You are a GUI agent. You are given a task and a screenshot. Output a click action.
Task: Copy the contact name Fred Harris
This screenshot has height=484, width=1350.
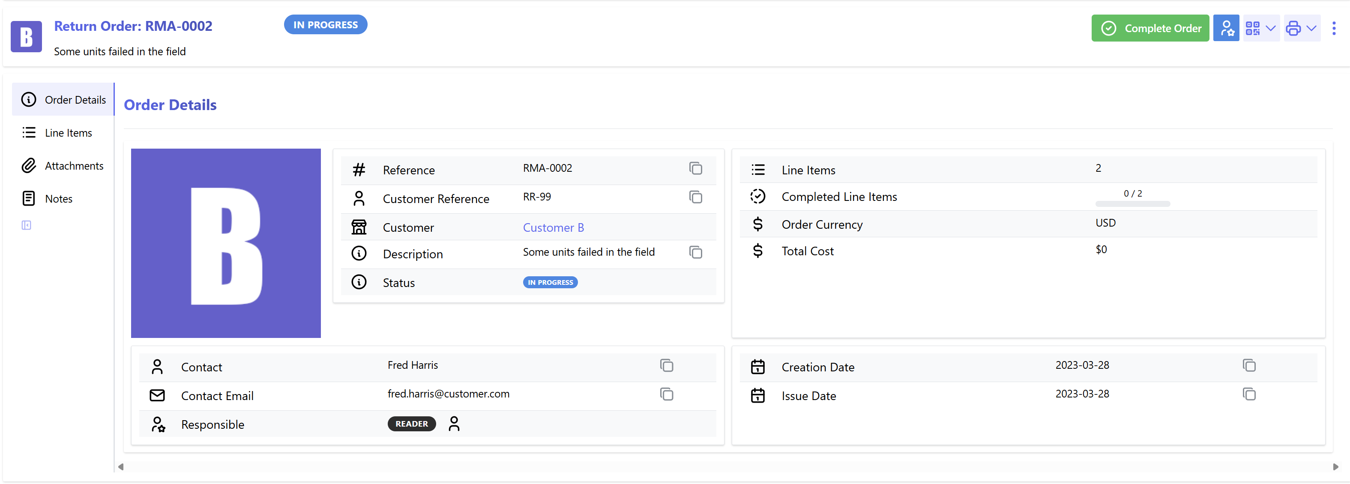point(666,366)
